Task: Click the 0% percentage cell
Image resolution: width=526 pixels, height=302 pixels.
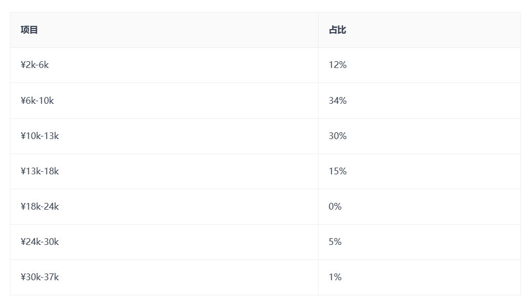Action: coord(335,207)
